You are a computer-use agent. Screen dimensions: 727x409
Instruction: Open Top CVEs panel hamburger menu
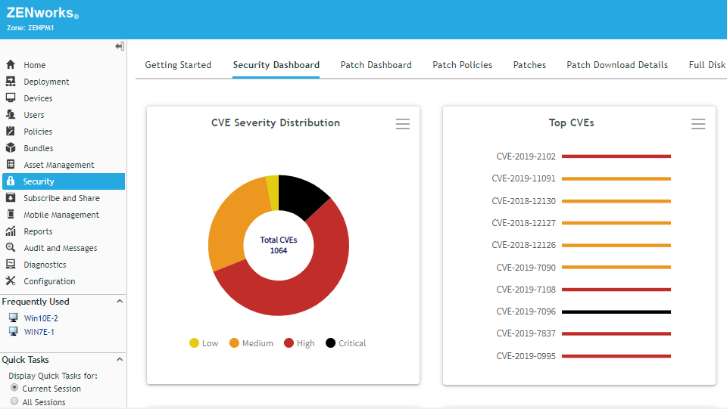coord(698,123)
